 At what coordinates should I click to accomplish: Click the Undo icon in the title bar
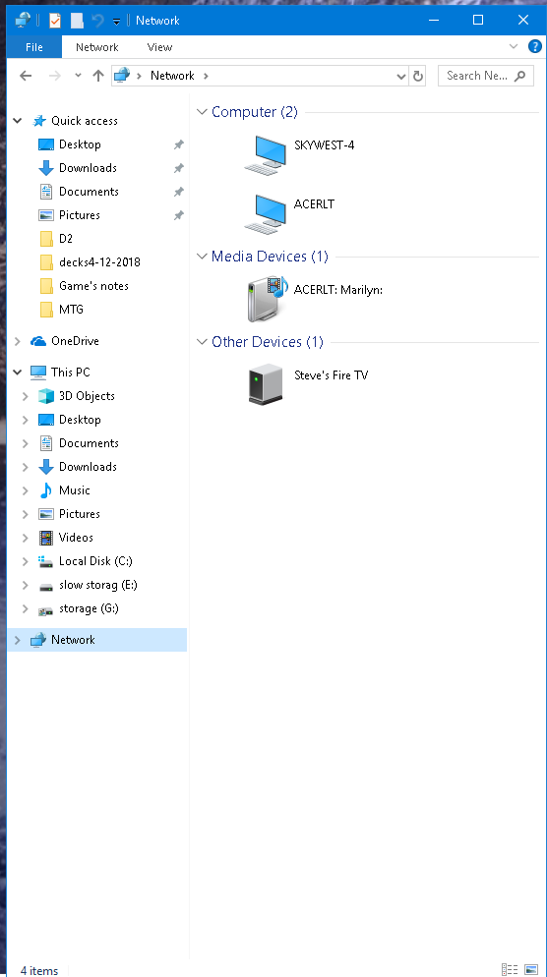tap(98, 21)
